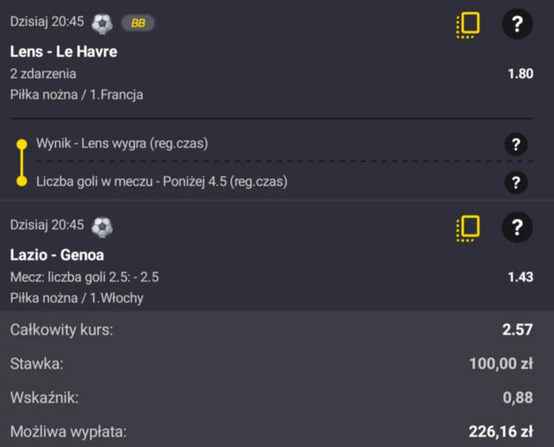Click the "Piłka nożna / 1.Francja" league label

tap(76, 95)
